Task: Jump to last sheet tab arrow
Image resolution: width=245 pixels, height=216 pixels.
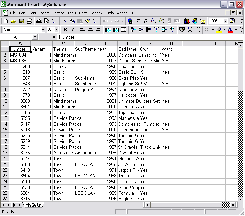Action: (20, 205)
